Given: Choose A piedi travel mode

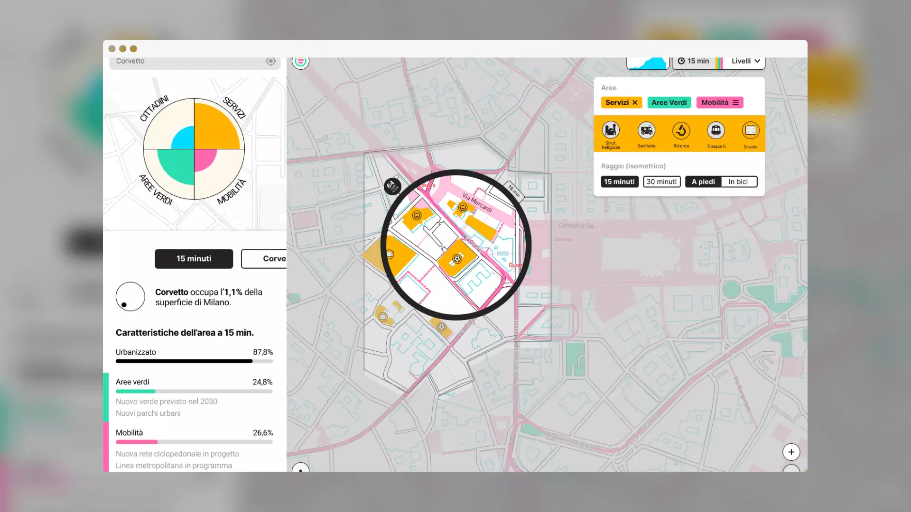Looking at the screenshot, I should (703, 182).
